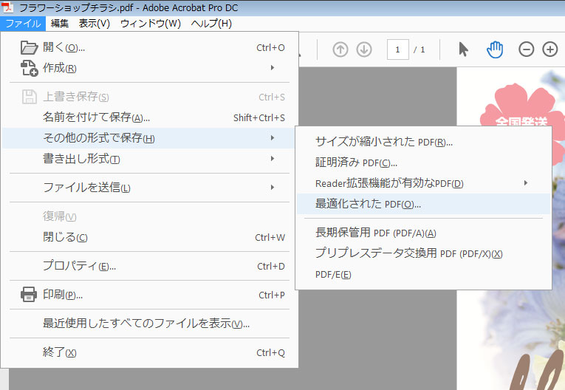Click the next page down arrow icon
This screenshot has width=565, height=390.
point(364,49)
